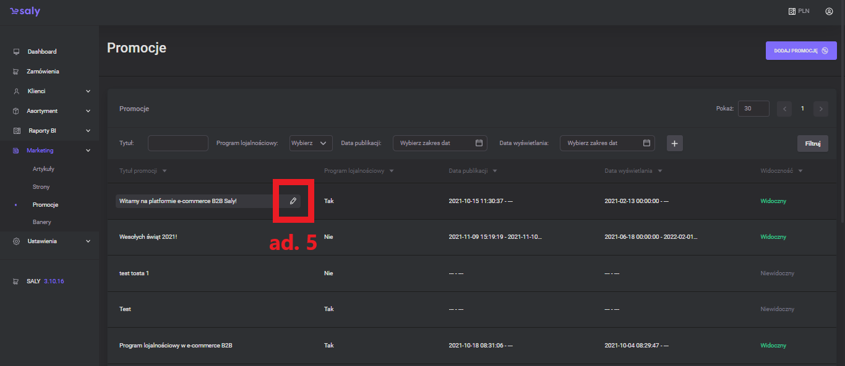Open Dashboard from the sidebar
The height and width of the screenshot is (366, 845).
click(42, 52)
